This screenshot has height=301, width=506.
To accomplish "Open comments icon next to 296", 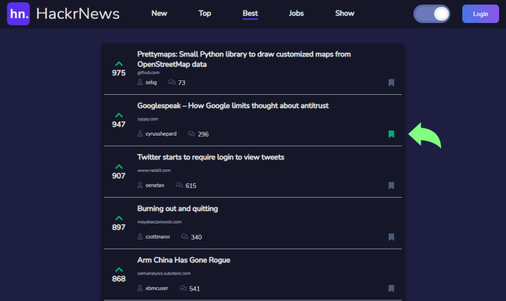I will click(191, 134).
